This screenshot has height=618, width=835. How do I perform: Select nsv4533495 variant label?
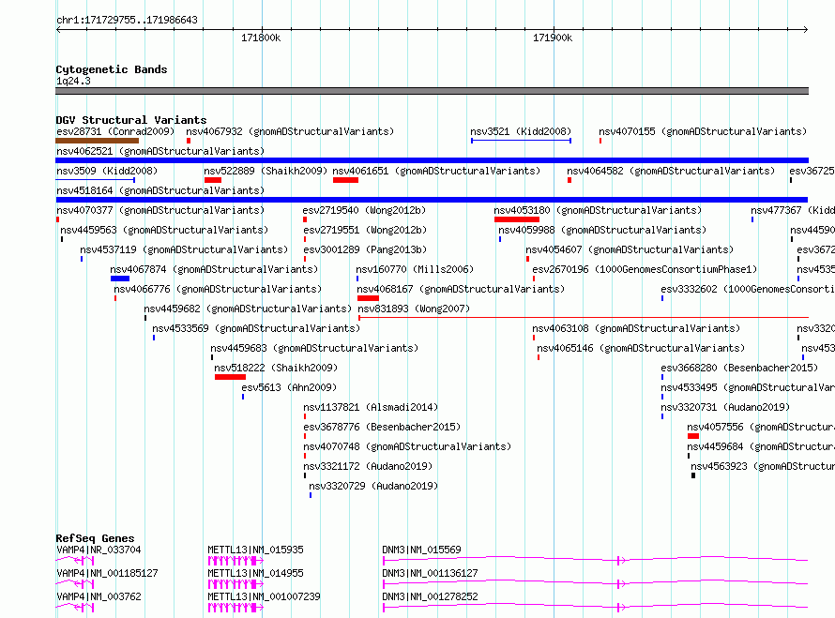click(748, 387)
